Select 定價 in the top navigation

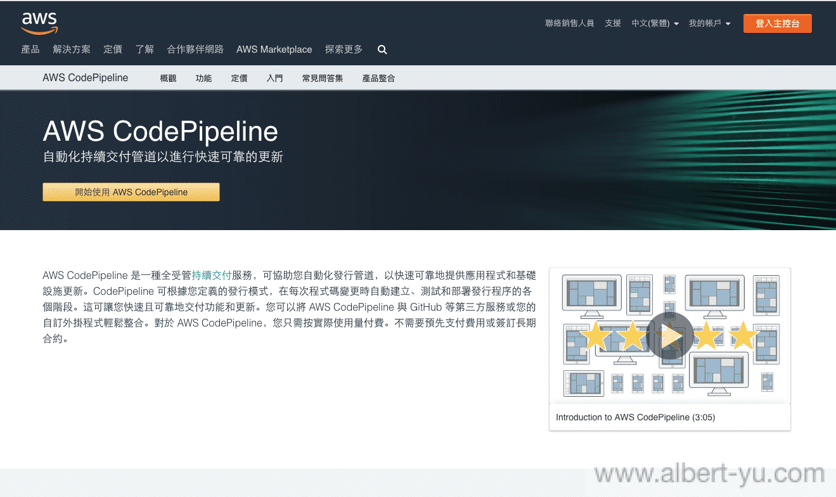click(113, 49)
